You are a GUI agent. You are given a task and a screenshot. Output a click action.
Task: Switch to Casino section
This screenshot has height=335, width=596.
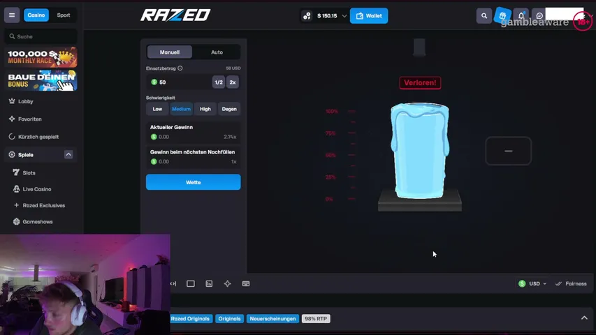(36, 15)
